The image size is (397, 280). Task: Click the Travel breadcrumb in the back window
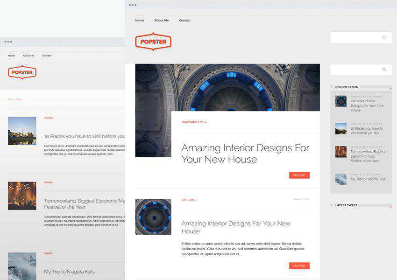tap(19, 99)
